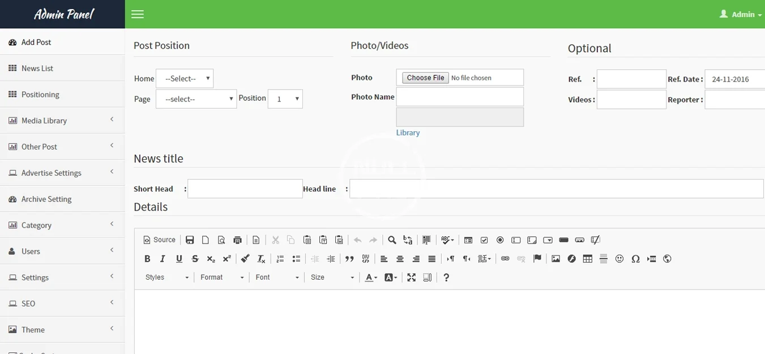Open the Library link under Photo Name
This screenshot has height=354, width=765.
(x=408, y=133)
